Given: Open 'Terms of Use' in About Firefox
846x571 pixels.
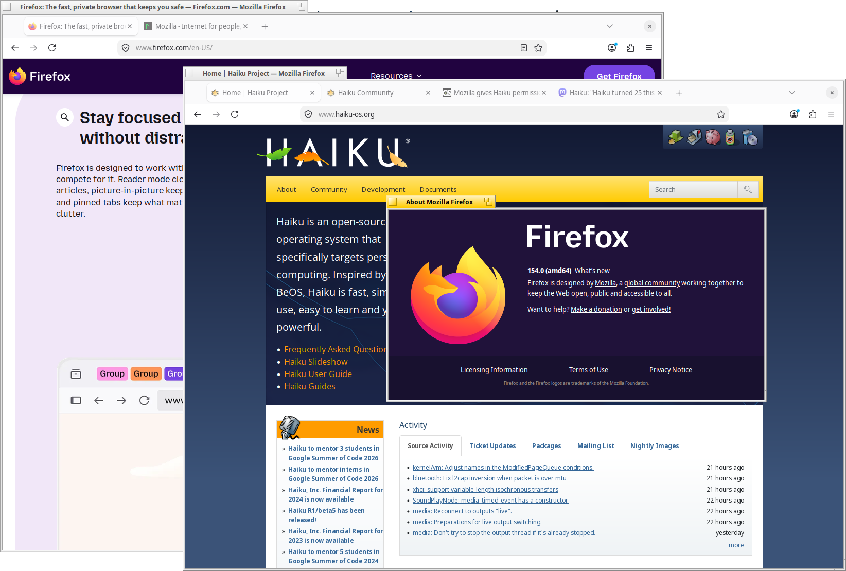Looking at the screenshot, I should tap(588, 370).
